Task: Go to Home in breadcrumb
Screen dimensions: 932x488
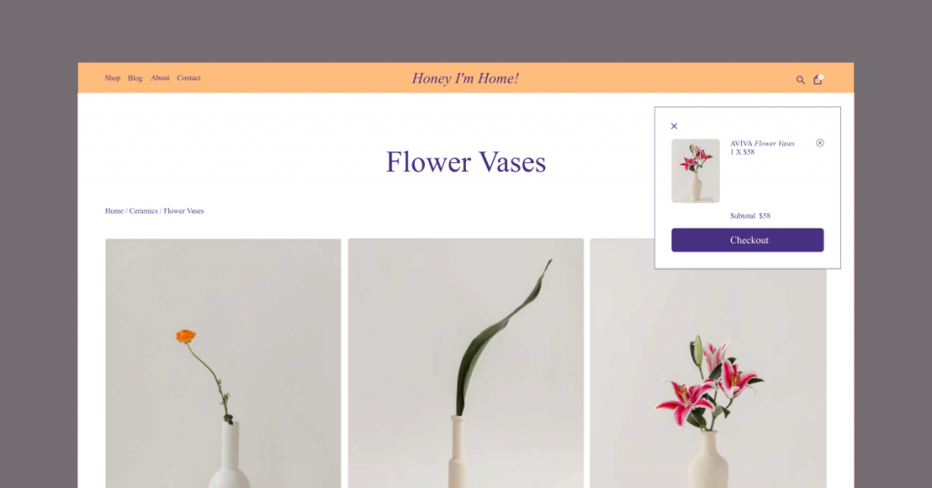Action: point(114,211)
